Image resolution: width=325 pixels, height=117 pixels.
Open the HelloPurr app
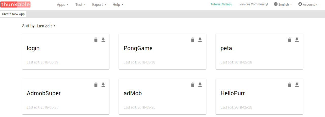pos(233,93)
